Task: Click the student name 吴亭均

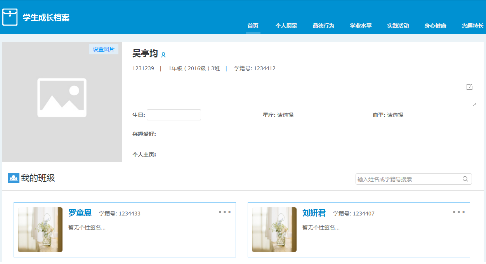Action: 145,54
